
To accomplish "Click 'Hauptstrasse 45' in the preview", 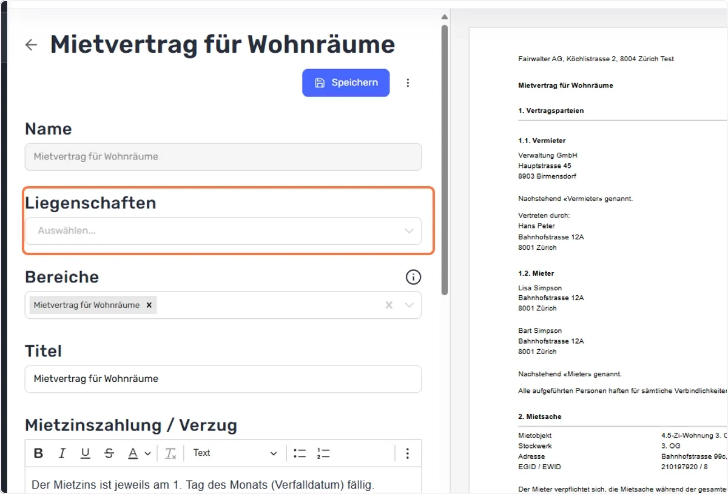I will 545,165.
